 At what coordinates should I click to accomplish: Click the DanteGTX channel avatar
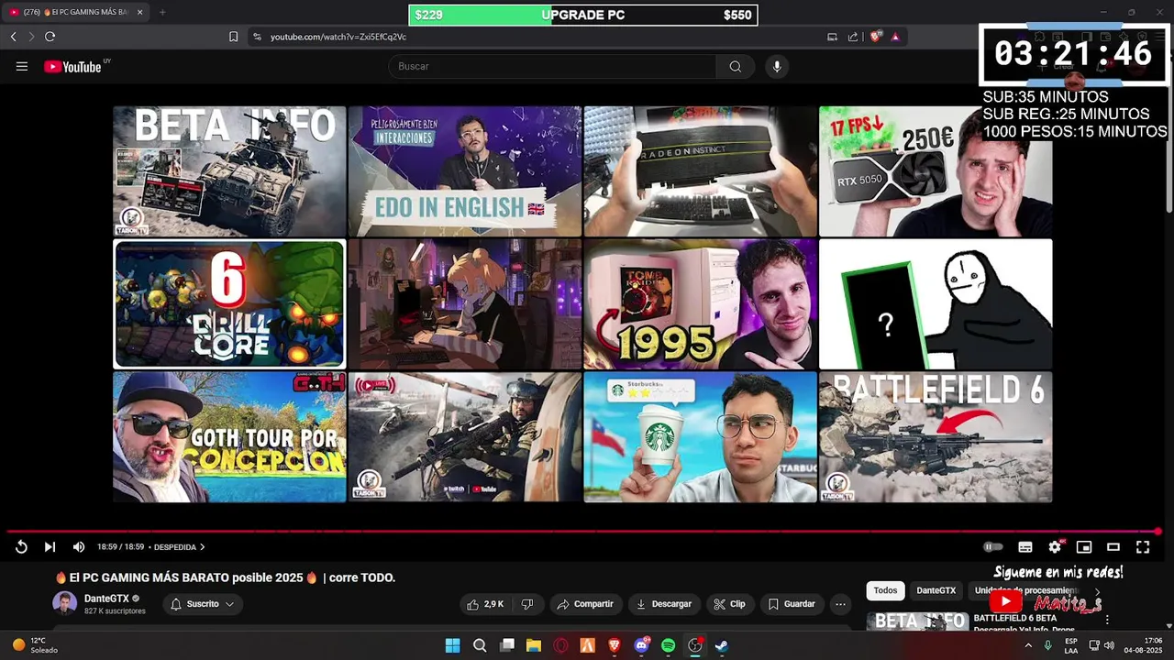pyautogui.click(x=64, y=603)
